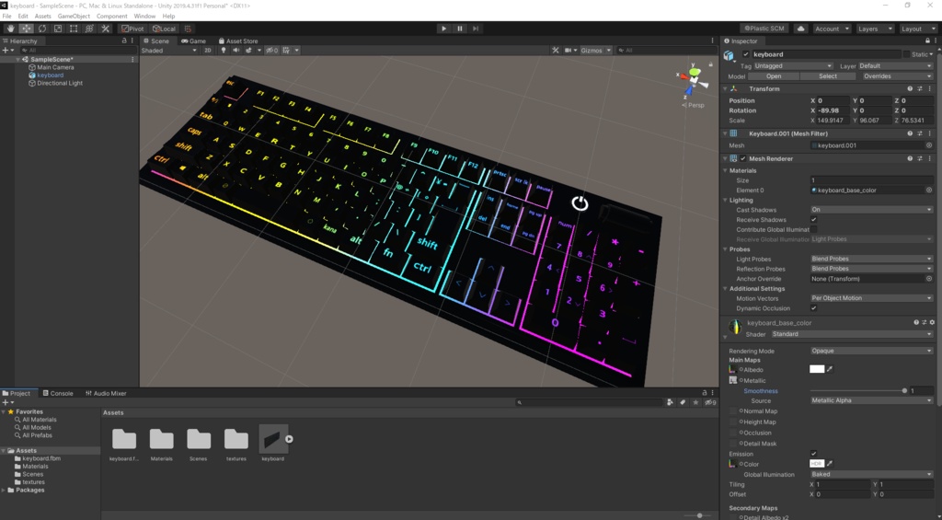This screenshot has height=520, width=942.
Task: Select the Scale tool
Action: click(x=58, y=29)
